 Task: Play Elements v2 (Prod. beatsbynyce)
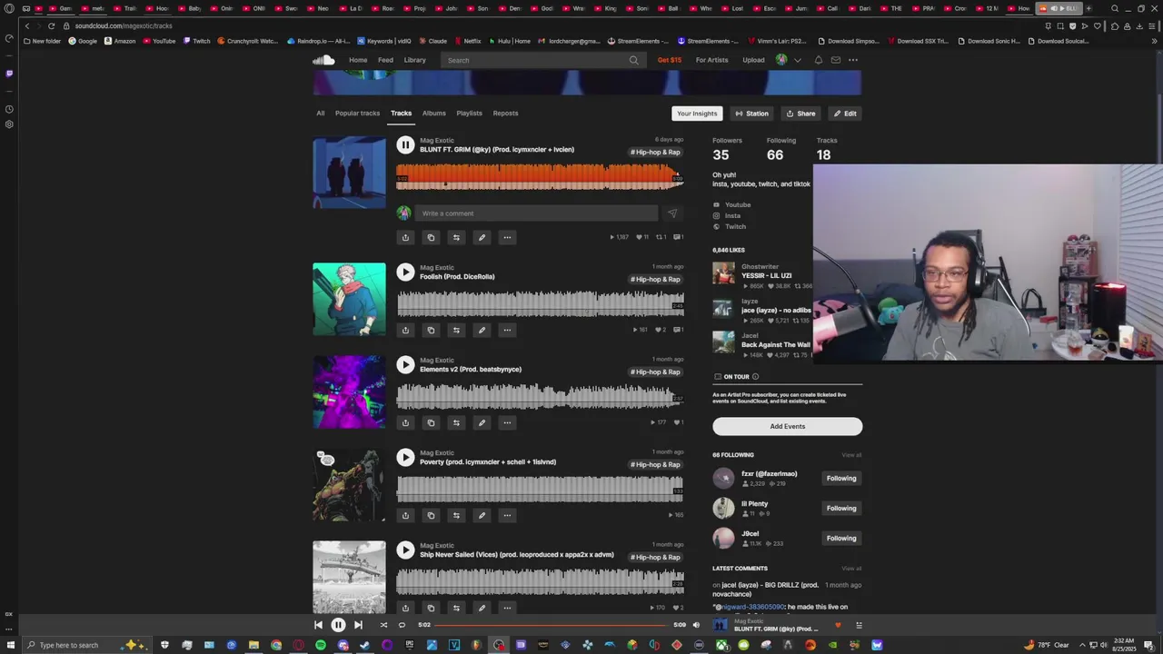pyautogui.click(x=405, y=364)
